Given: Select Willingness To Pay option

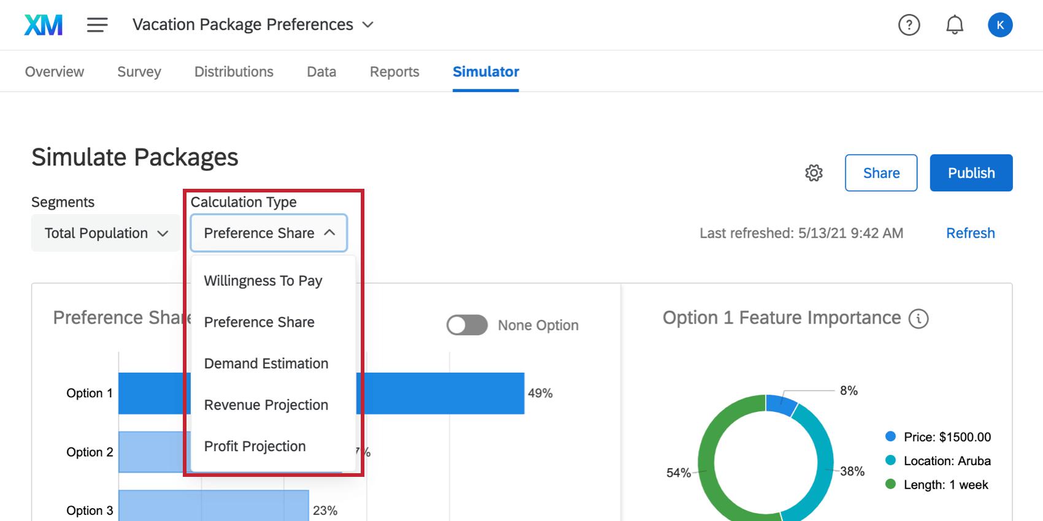Looking at the screenshot, I should coord(263,281).
